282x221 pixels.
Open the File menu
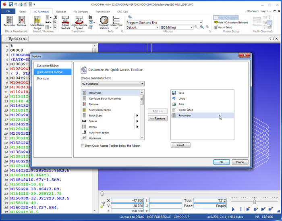(x=8, y=11)
